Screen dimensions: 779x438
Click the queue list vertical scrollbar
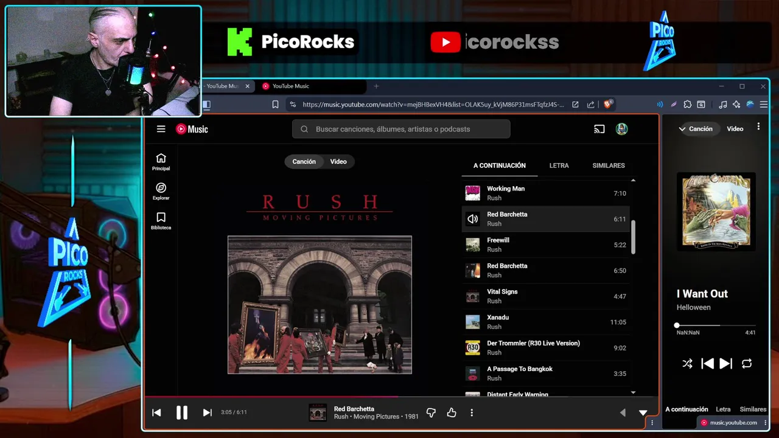[633, 237]
